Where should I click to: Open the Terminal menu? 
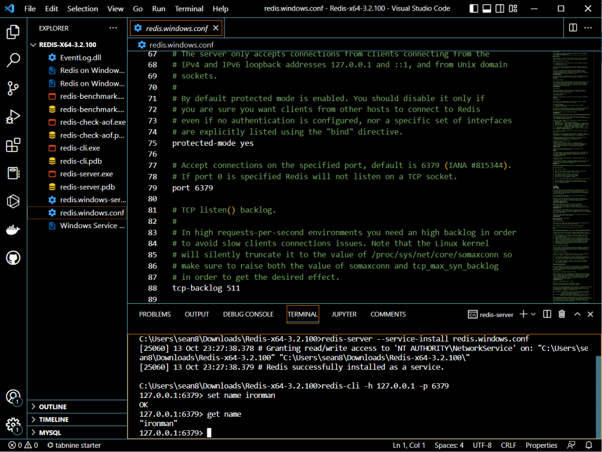(x=189, y=8)
